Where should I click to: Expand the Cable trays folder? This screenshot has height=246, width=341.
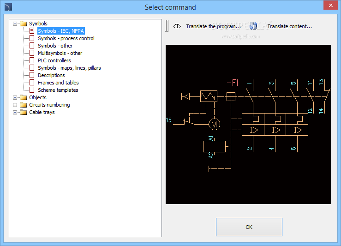[x=15, y=113]
